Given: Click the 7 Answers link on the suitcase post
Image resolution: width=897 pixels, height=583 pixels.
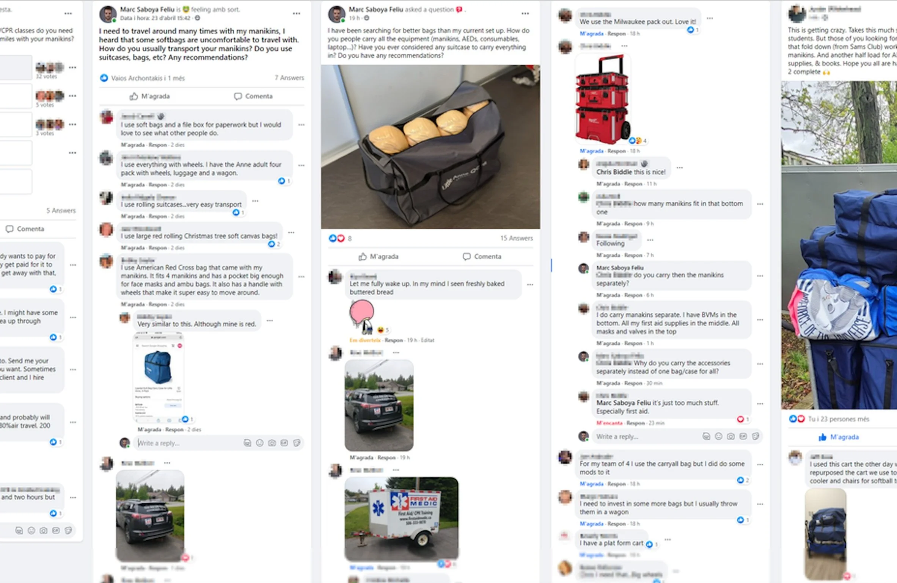Looking at the screenshot, I should click(x=289, y=78).
